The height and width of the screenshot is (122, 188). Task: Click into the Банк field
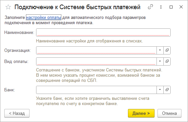pyautogui.click(x=96, y=90)
